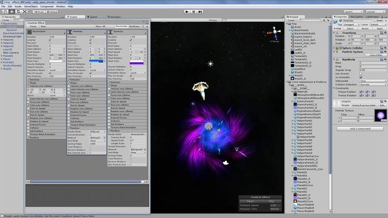Click Show All in Particle Effect window
The image size is (388, 218).
point(101,26)
